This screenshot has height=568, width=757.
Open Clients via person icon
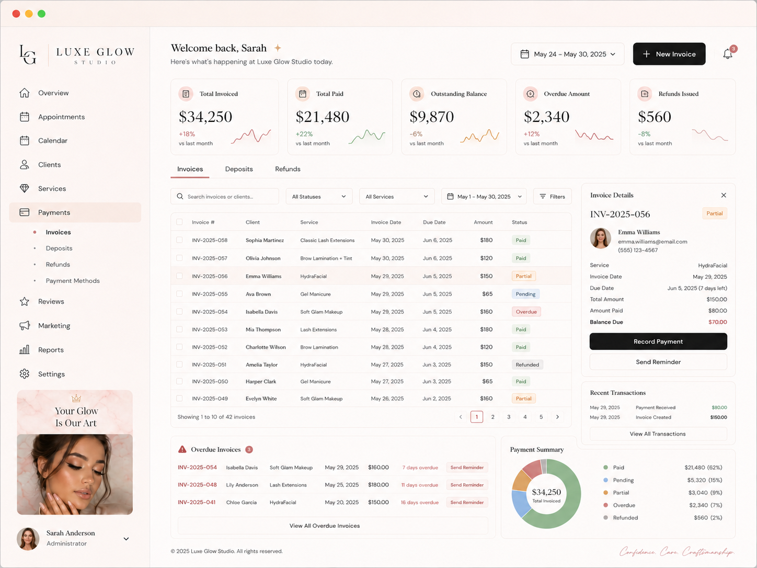(25, 165)
